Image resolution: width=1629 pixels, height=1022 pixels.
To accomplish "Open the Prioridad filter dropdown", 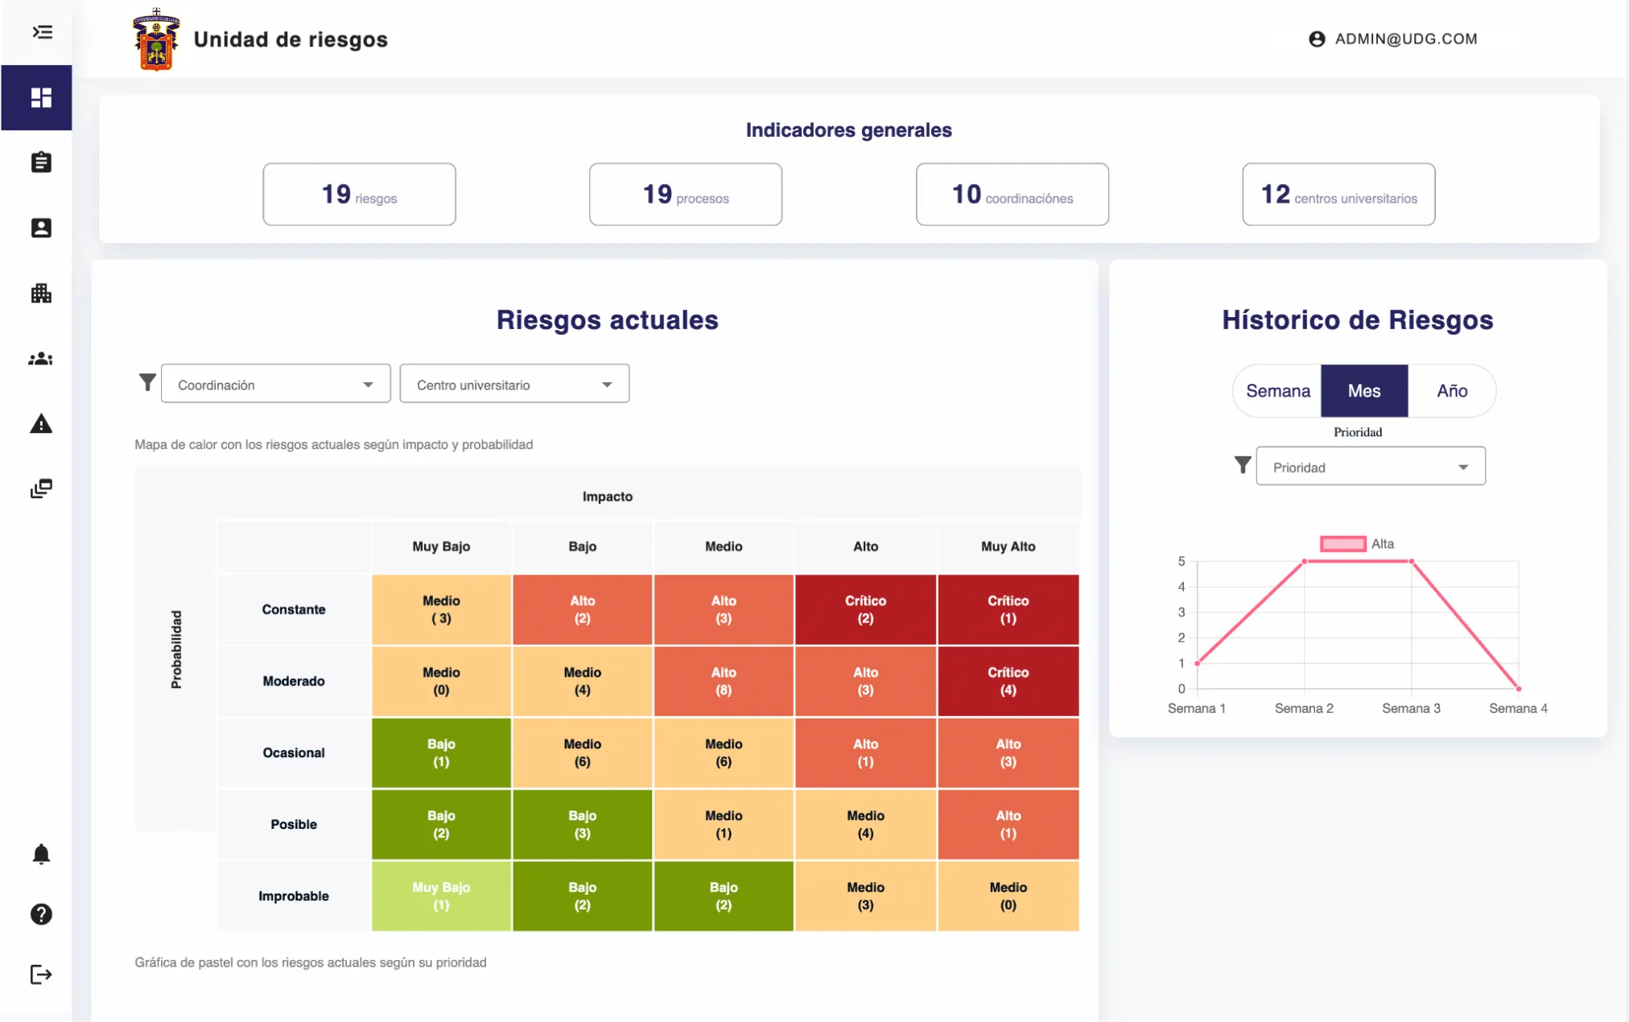I will coord(1371,466).
